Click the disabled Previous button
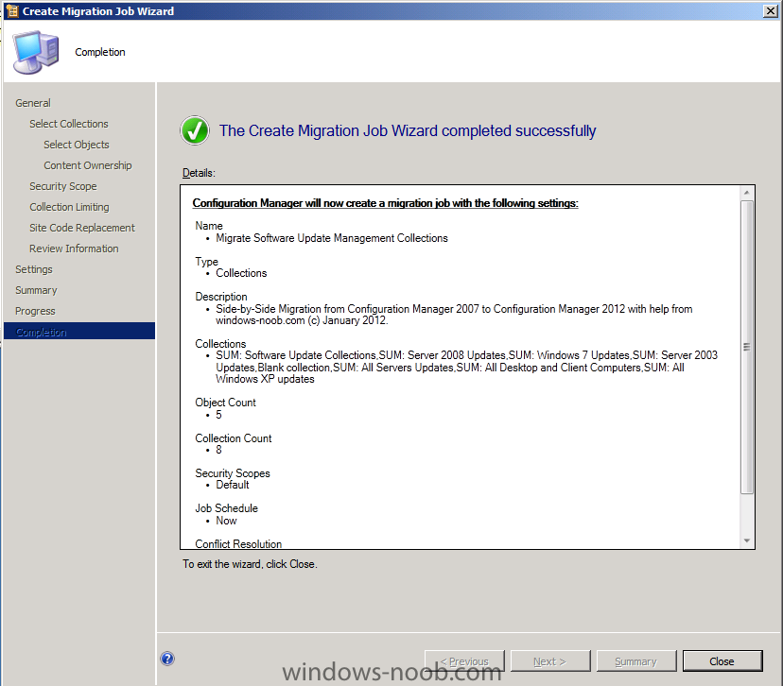The height and width of the screenshot is (686, 783). (464, 661)
